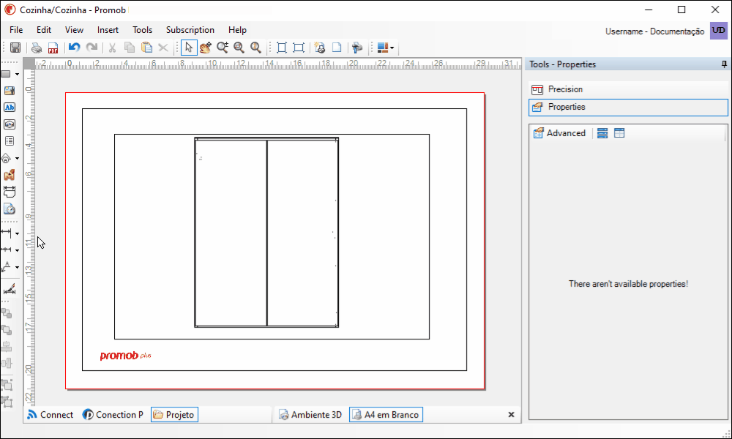
Task: Click the dimensioned part drawing icon
Action: [10, 192]
